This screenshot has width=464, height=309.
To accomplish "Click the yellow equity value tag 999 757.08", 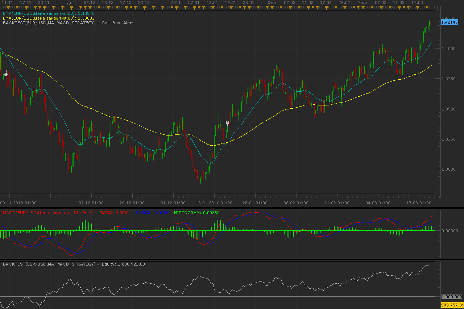I will pos(452,305).
